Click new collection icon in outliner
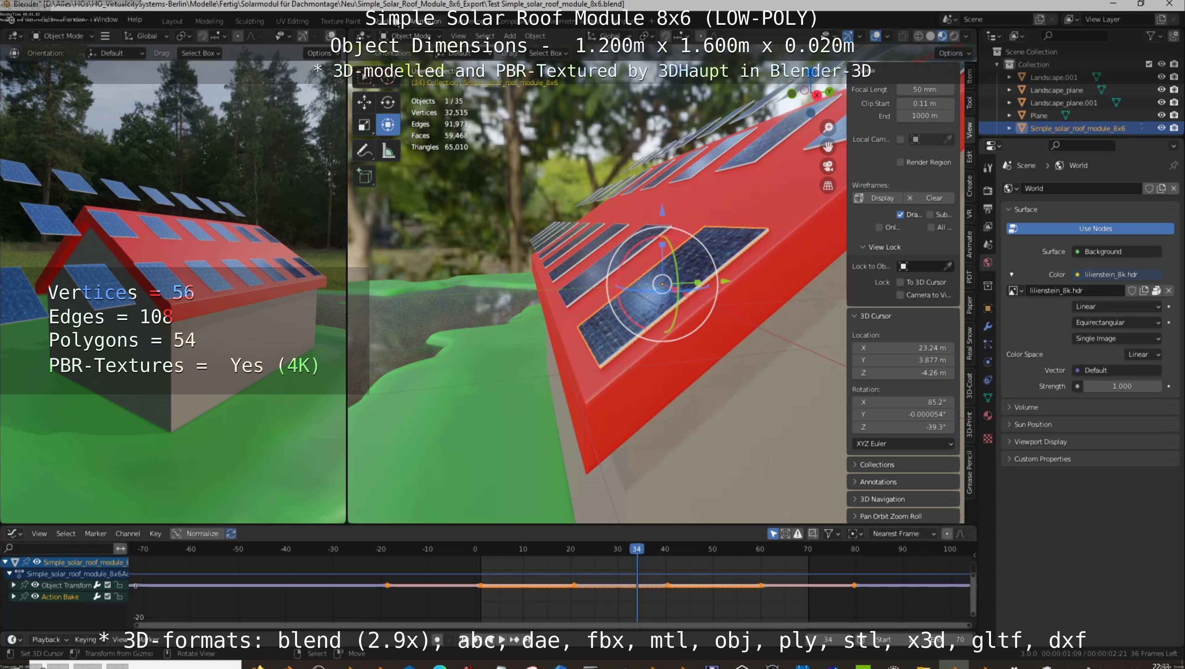Viewport: 1185px width, 669px height. pos(1174,36)
